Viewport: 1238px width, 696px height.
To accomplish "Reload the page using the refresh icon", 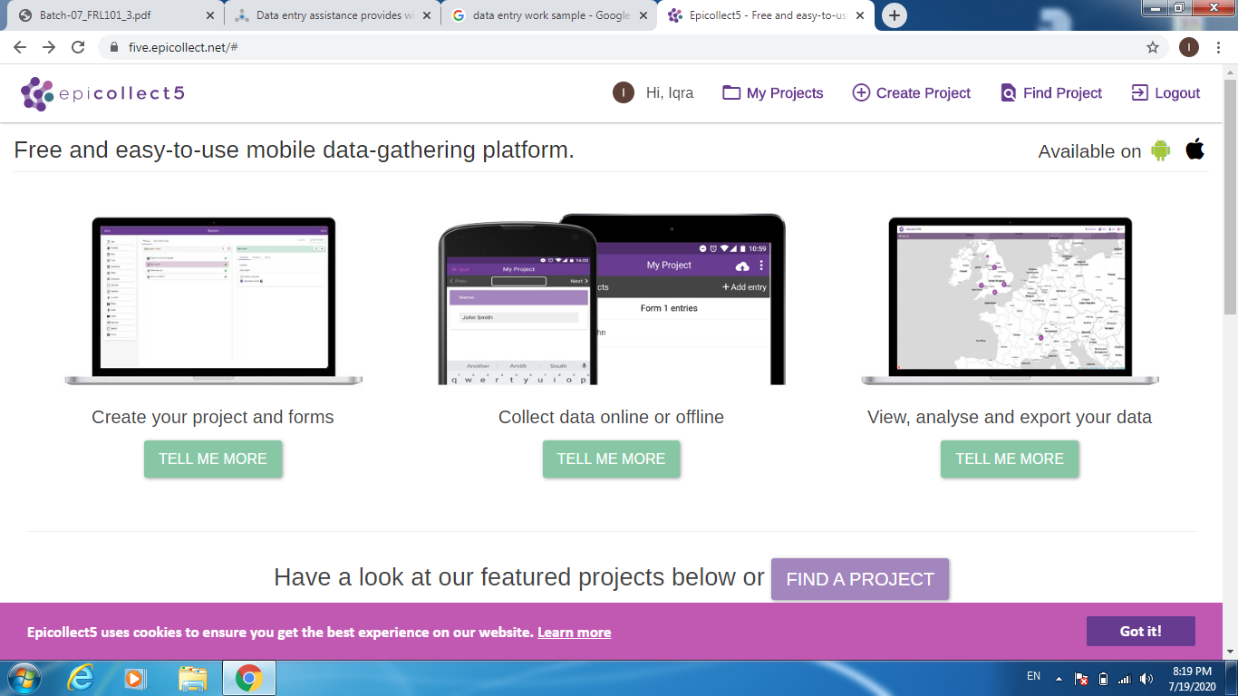I will [x=78, y=47].
